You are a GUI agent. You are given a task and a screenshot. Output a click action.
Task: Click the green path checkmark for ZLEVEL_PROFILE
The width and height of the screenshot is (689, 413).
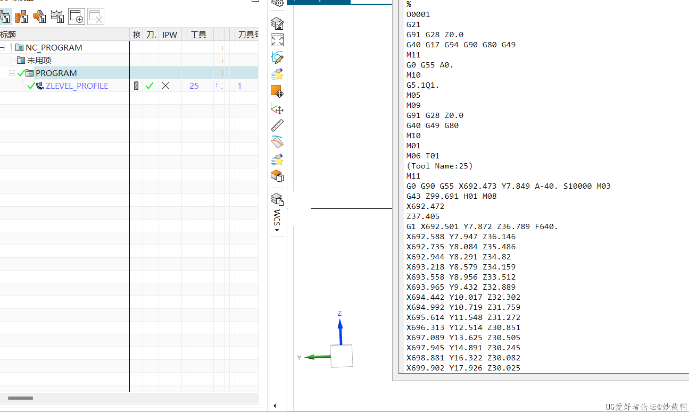[x=150, y=86]
